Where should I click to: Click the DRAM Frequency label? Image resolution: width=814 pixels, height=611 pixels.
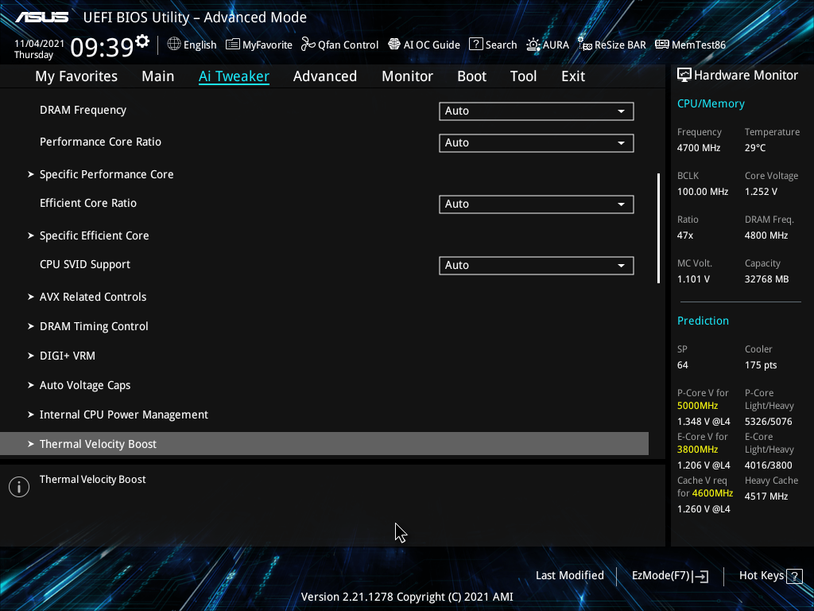83,110
